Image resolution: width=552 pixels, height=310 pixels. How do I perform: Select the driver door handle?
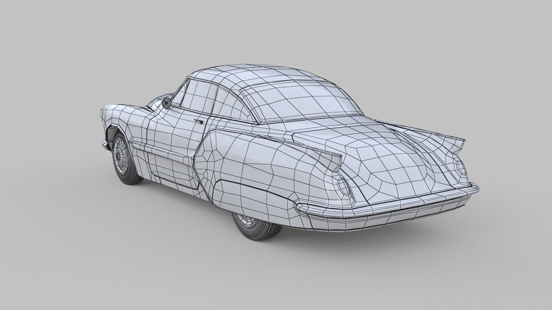click(x=199, y=121)
